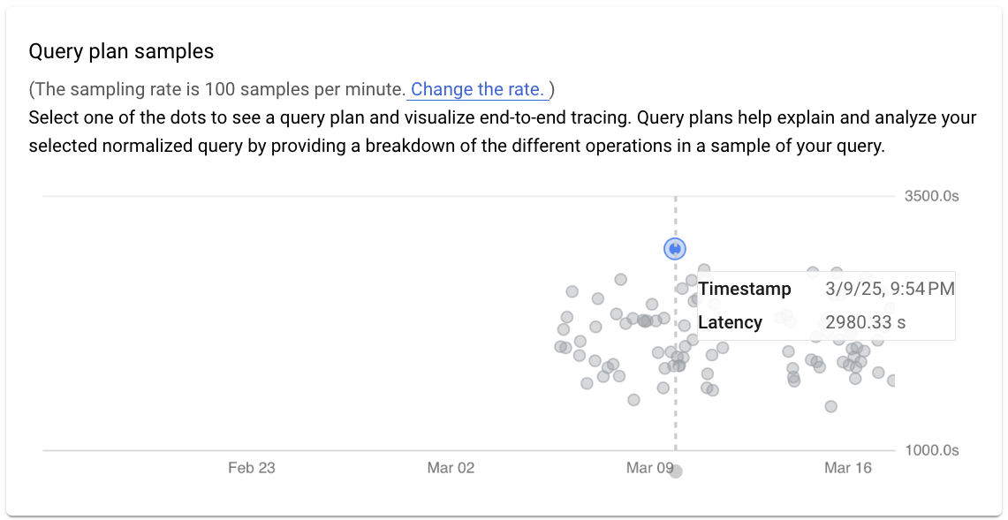Click the query plan icon inside the blue dot
Screen dimensions: 1008x520
click(674, 248)
